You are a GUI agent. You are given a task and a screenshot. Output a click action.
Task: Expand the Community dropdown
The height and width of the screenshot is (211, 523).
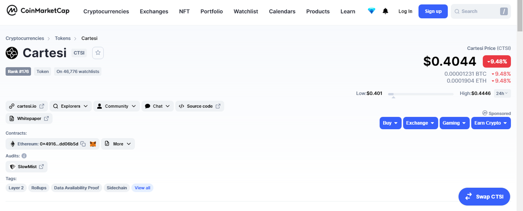tap(117, 106)
